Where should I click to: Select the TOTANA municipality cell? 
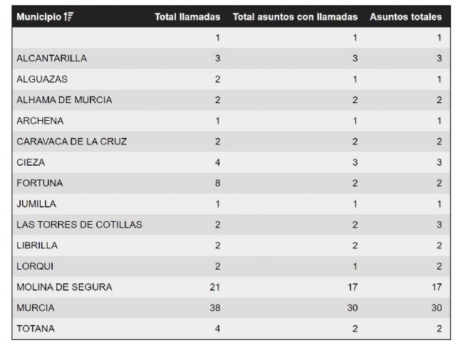pos(36,329)
